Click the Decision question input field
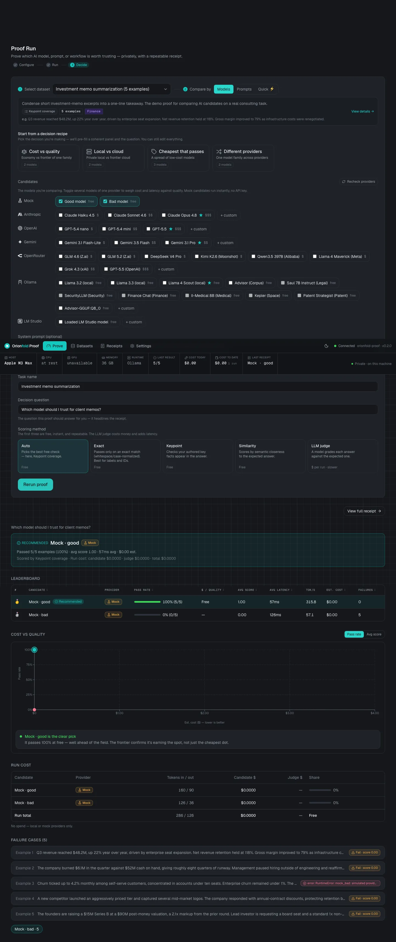 click(x=198, y=409)
